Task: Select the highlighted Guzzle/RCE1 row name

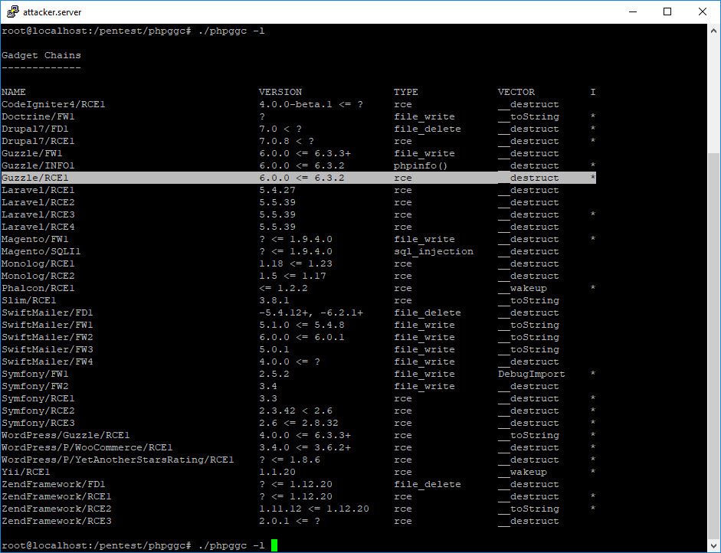Action: pos(35,178)
